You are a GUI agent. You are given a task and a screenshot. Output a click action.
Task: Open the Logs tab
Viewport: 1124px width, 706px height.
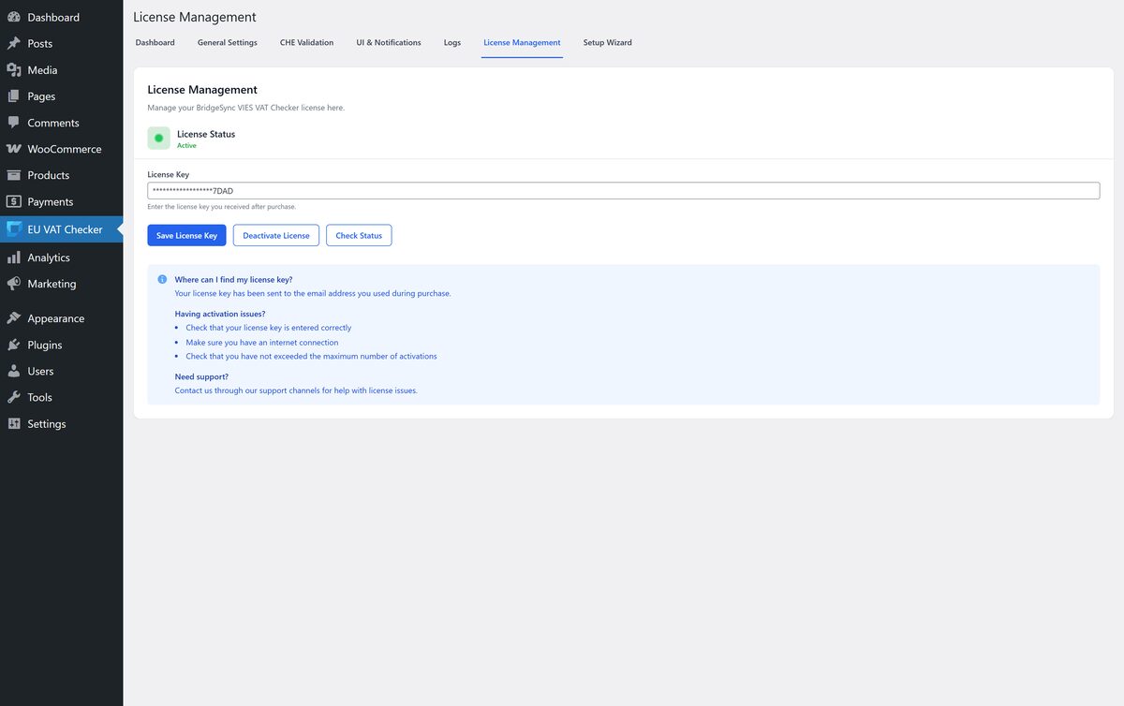[452, 43]
